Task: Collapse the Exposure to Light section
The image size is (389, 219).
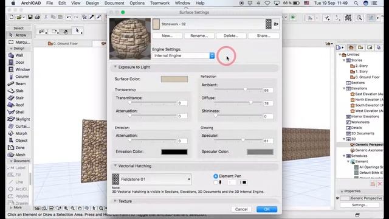Action: tap(115, 67)
